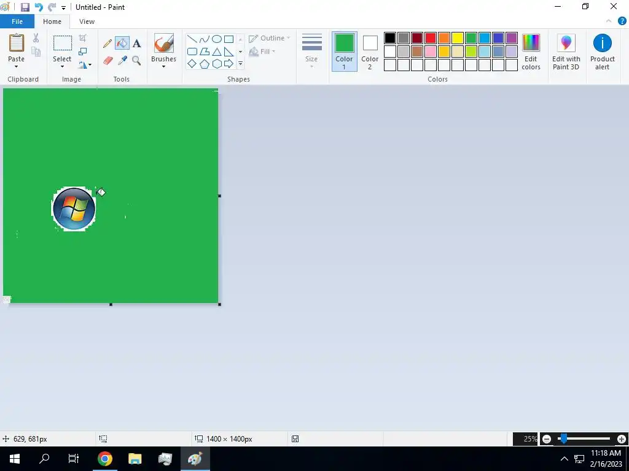The height and width of the screenshot is (471, 629).
Task: Select the Fill with color bucket tool
Action: click(x=122, y=43)
